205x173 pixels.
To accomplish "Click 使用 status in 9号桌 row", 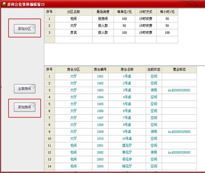I will (154, 132).
